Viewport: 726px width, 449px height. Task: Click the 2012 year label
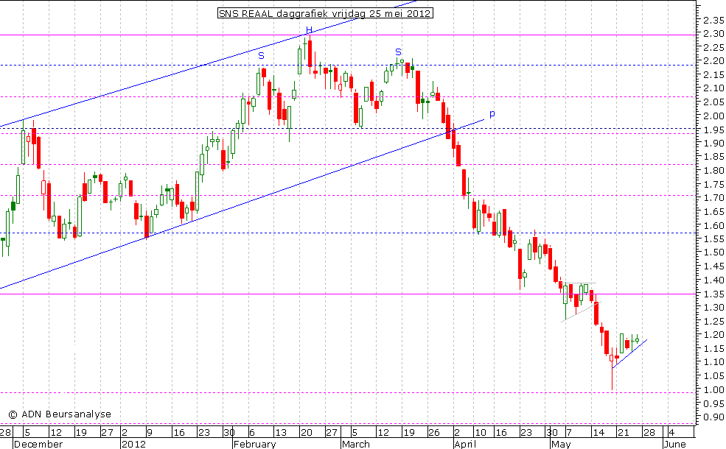click(133, 444)
